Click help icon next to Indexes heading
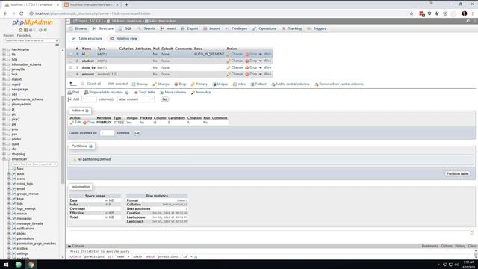478x269 pixels. (x=87, y=111)
